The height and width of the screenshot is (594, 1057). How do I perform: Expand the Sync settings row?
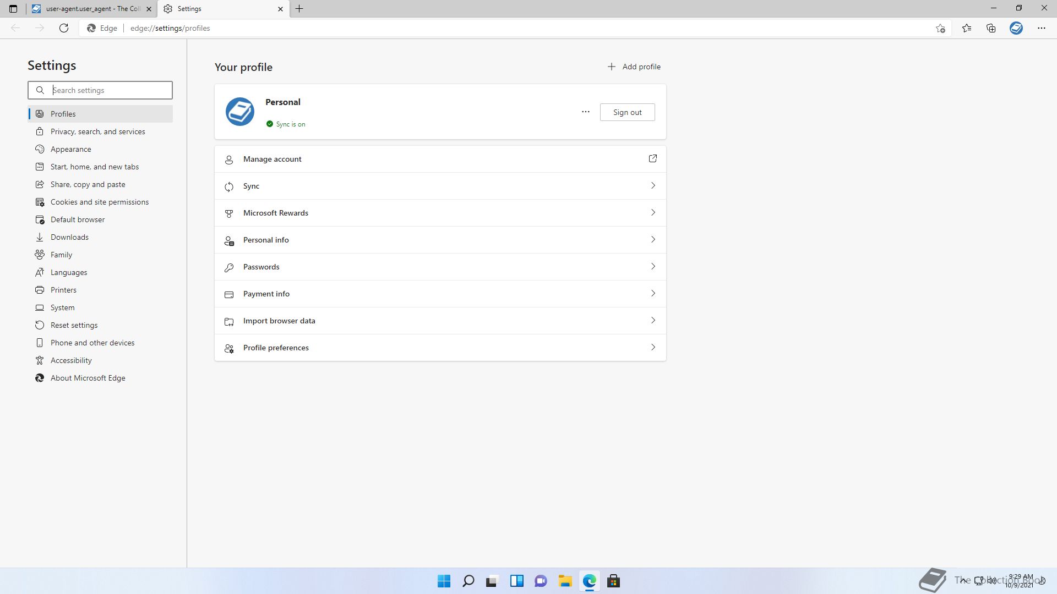(x=440, y=186)
